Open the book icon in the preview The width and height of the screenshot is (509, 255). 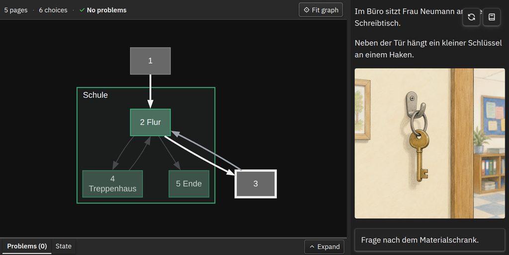pos(492,17)
